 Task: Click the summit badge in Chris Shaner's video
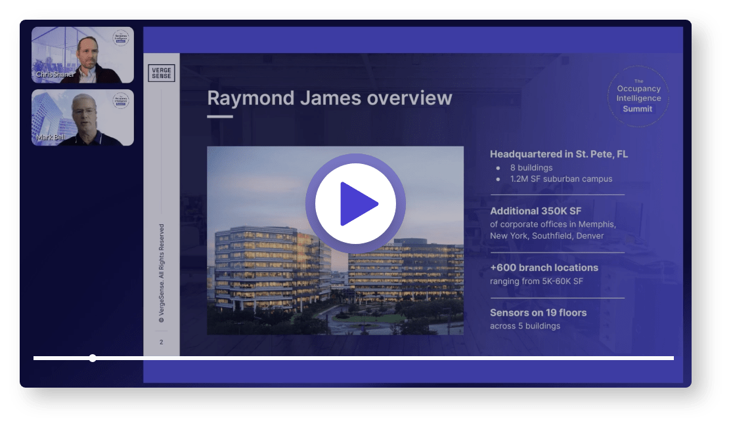tap(121, 38)
